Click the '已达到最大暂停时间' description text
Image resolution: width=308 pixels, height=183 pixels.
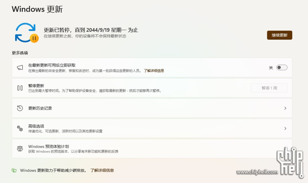(95, 91)
